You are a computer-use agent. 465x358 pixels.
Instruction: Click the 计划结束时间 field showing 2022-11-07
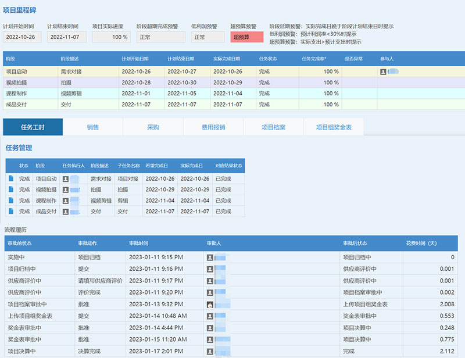coord(67,37)
